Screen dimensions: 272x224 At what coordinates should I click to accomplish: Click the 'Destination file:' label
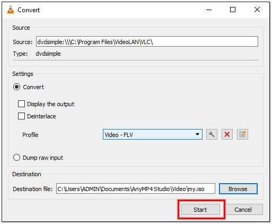(x=33, y=189)
